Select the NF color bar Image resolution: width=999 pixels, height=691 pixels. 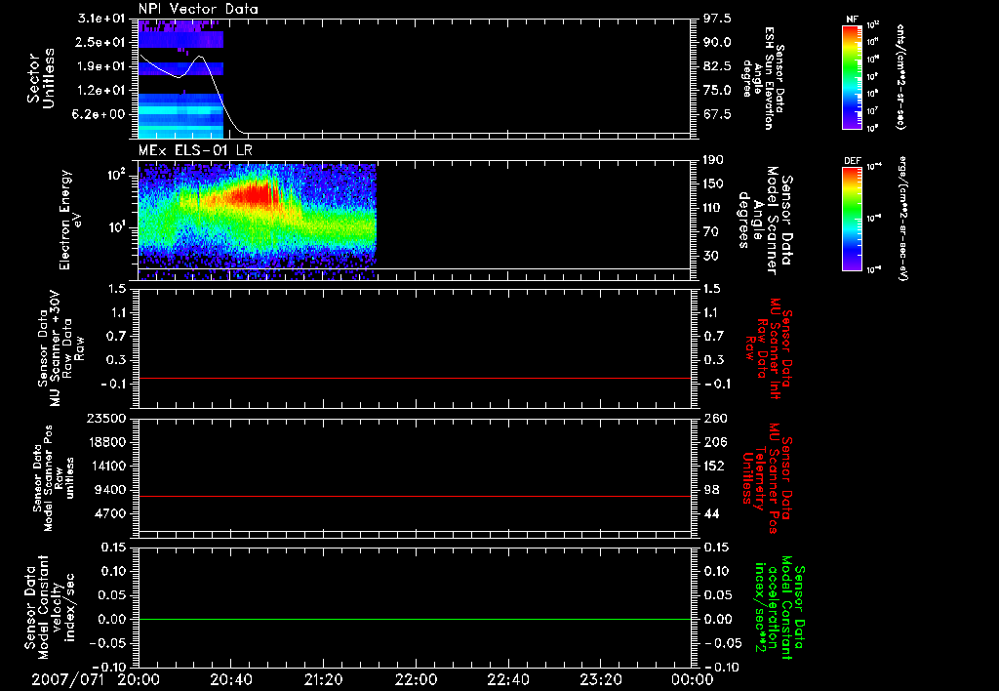(x=852, y=77)
